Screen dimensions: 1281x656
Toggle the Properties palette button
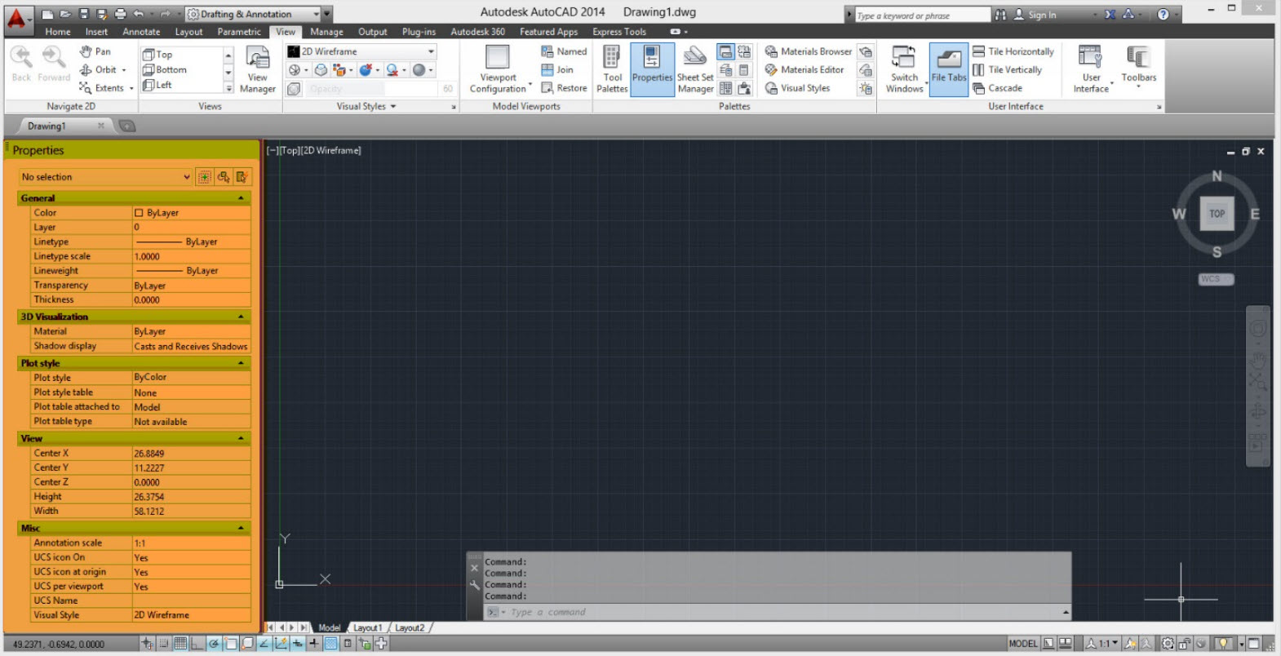pyautogui.click(x=653, y=70)
